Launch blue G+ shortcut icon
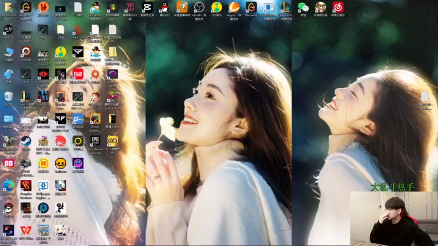The image size is (438, 246). (78, 119)
